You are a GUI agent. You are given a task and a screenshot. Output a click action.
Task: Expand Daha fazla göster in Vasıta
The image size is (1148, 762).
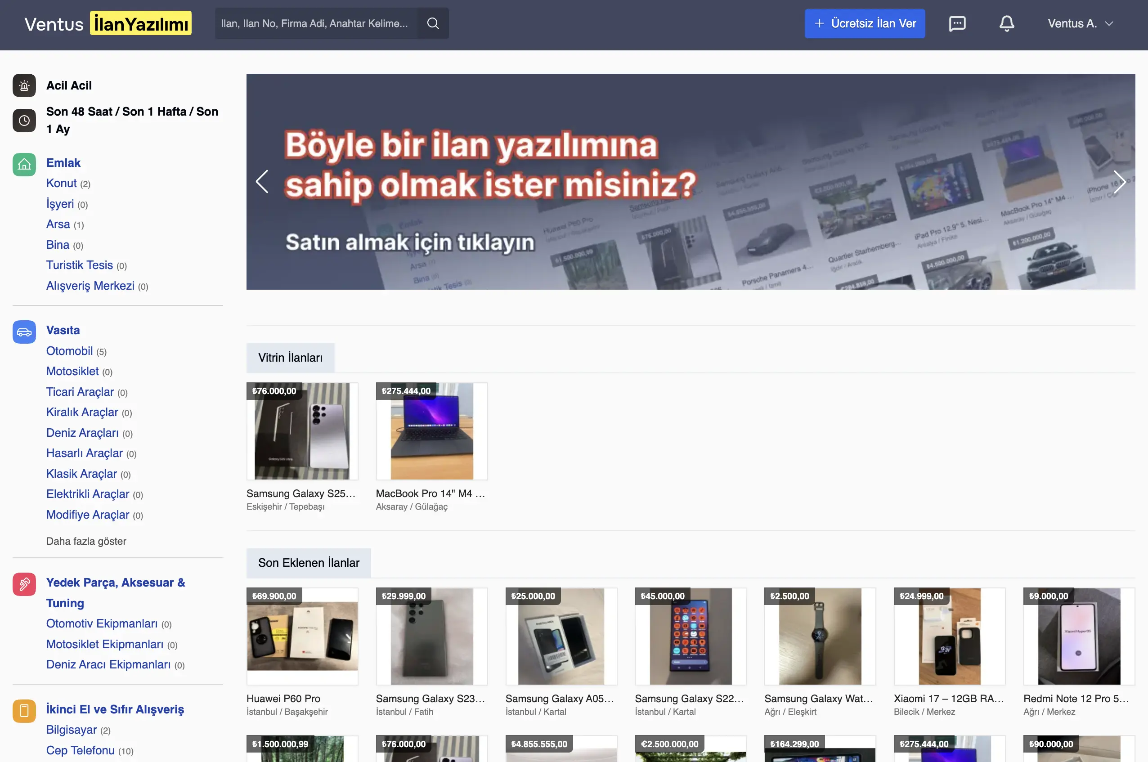click(86, 541)
